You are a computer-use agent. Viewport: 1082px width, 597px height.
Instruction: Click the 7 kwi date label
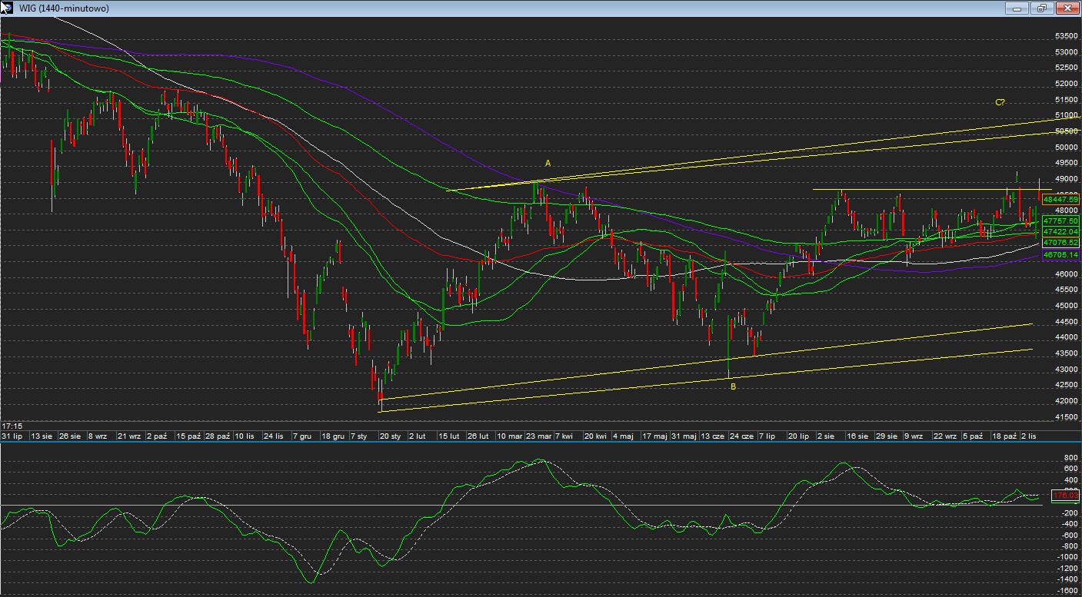click(564, 436)
